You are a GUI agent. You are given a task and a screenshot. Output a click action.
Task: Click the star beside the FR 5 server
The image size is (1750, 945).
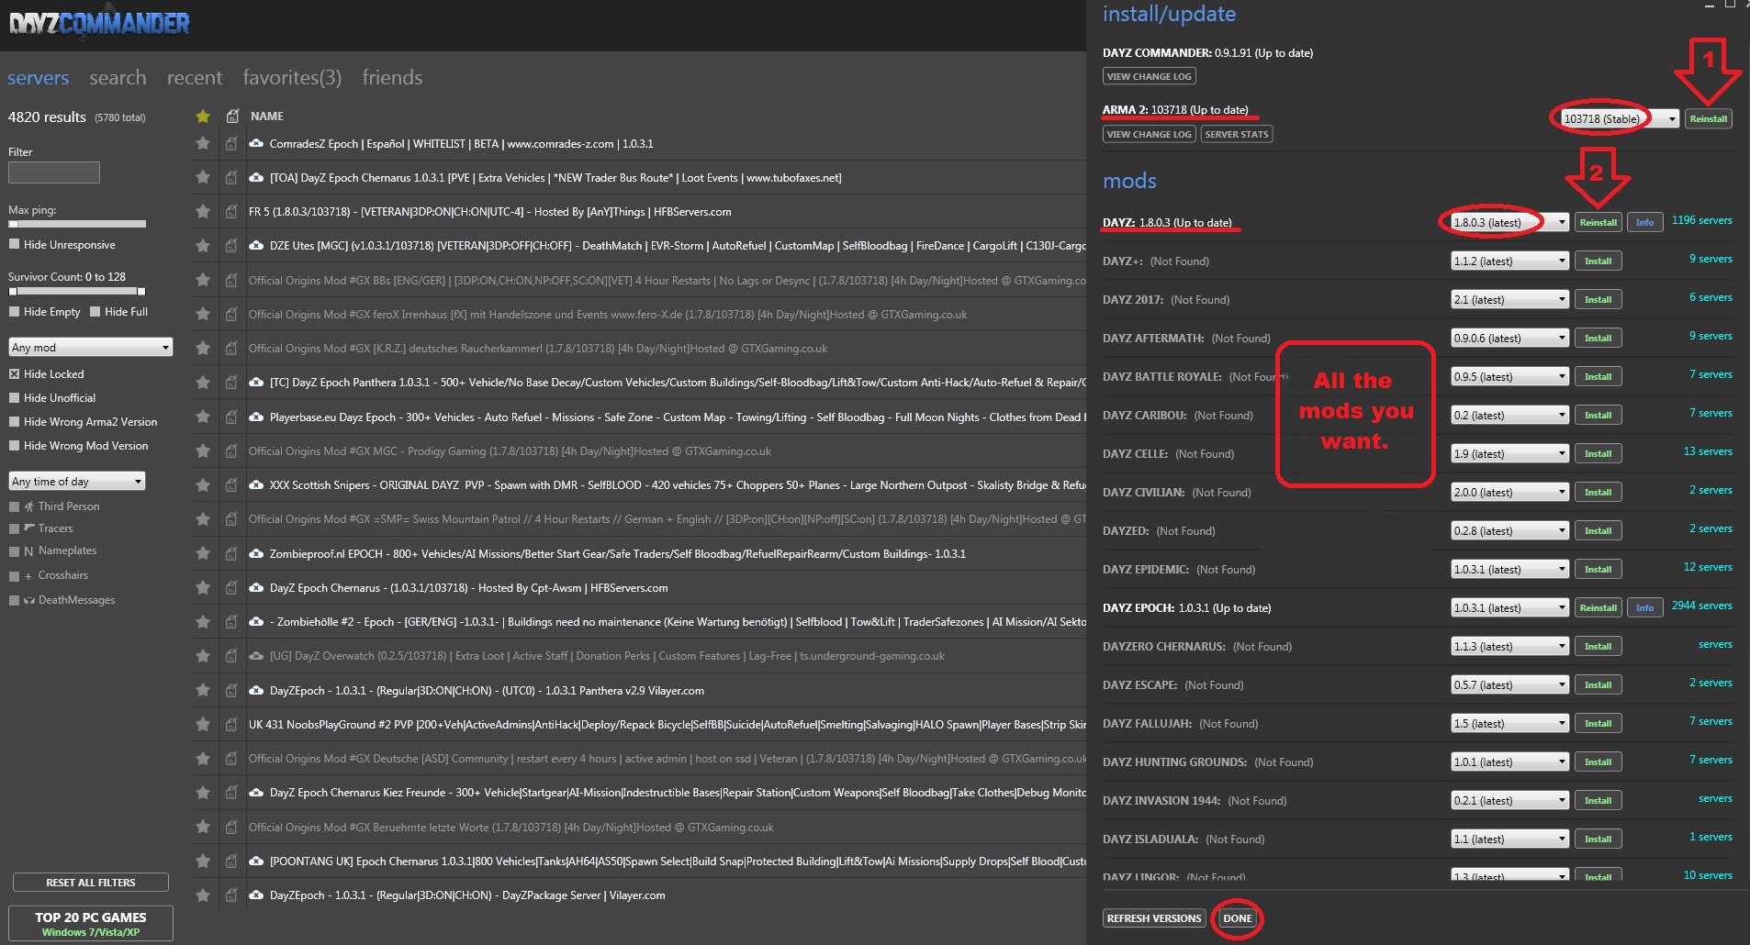[x=203, y=211]
